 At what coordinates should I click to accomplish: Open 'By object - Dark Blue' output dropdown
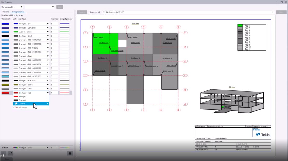tap(47, 28)
